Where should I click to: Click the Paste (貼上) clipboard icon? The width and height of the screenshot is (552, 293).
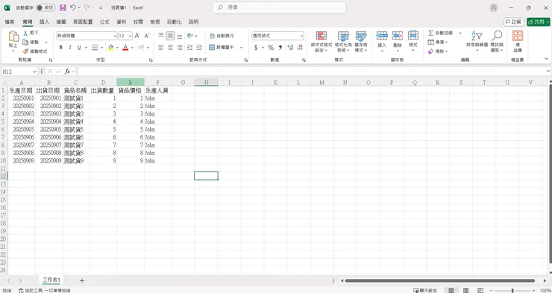[13, 37]
